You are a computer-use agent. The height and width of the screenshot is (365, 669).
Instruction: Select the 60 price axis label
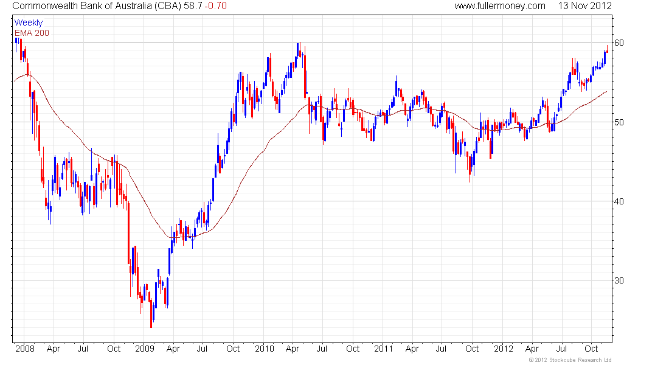coord(619,43)
